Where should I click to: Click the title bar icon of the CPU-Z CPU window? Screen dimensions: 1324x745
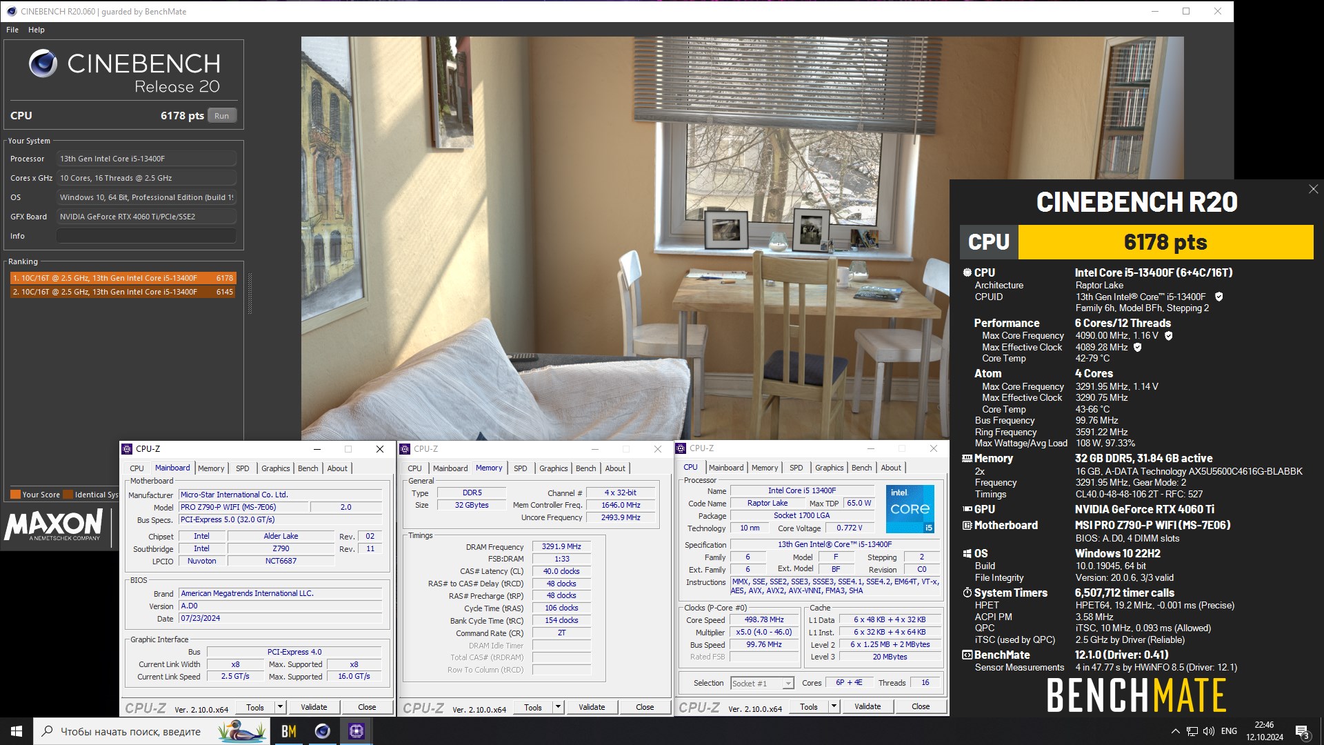681,448
